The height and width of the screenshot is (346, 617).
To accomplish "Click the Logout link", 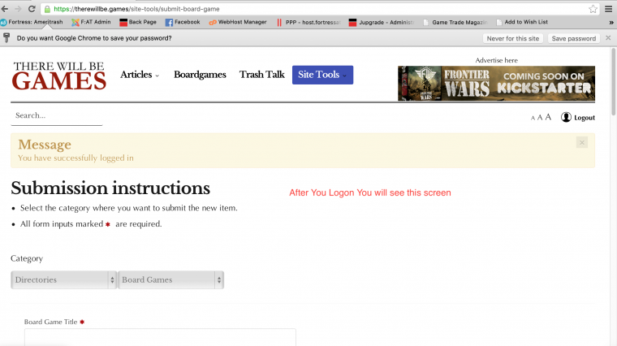I will [x=585, y=118].
